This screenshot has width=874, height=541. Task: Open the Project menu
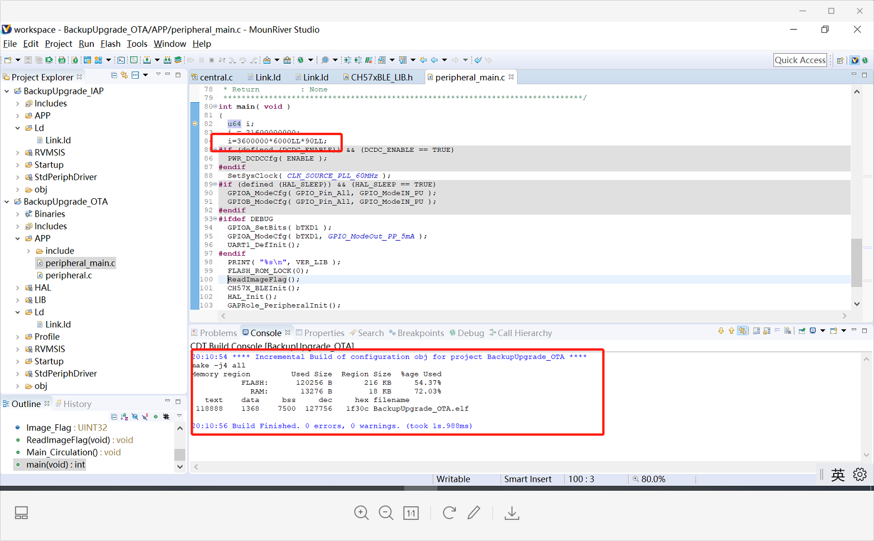coord(59,44)
